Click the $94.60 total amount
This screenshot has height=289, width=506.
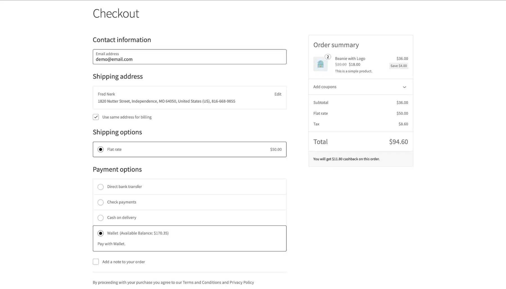(398, 142)
